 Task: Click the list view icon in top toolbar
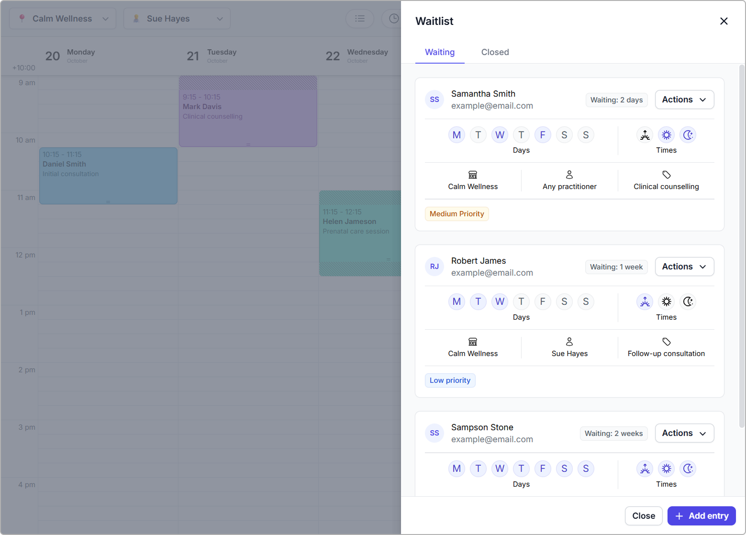pos(360,19)
